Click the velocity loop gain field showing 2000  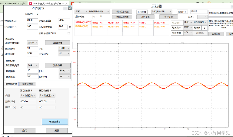click(x=64, y=21)
